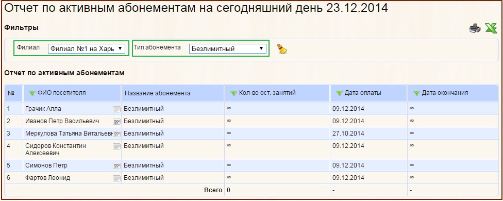Click the Кол-во ост. занятий header
This screenshot has height=201, width=503.
click(x=277, y=93)
